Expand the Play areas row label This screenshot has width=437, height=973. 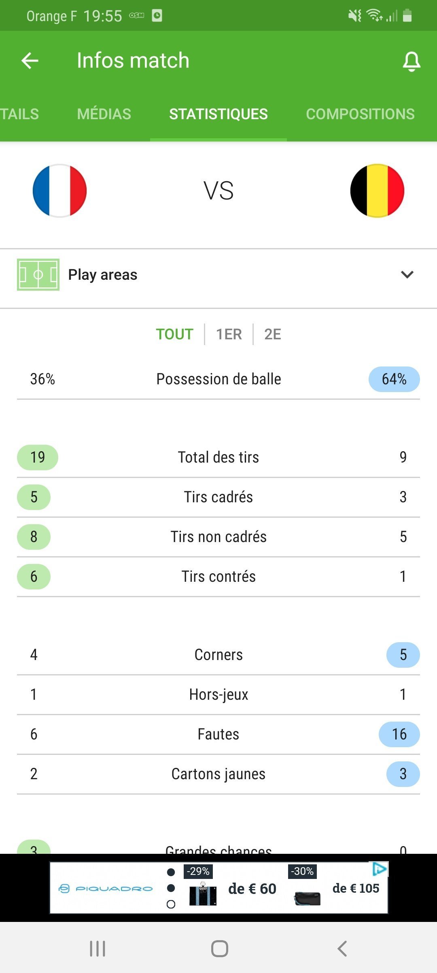103,274
